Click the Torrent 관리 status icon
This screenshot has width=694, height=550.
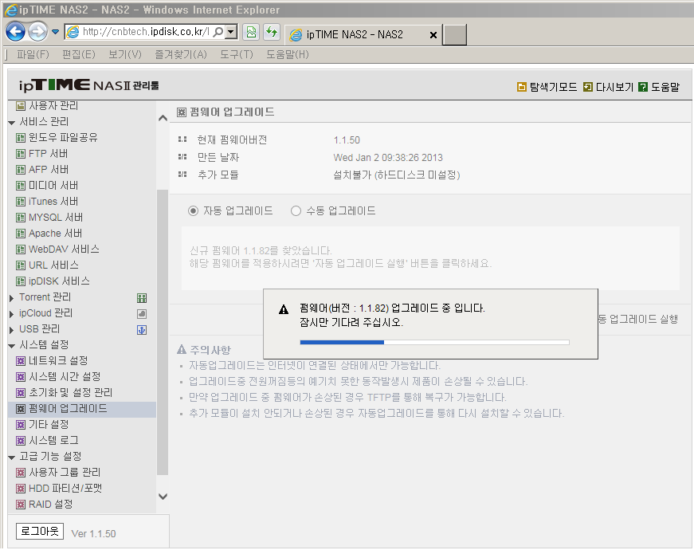coord(142,298)
